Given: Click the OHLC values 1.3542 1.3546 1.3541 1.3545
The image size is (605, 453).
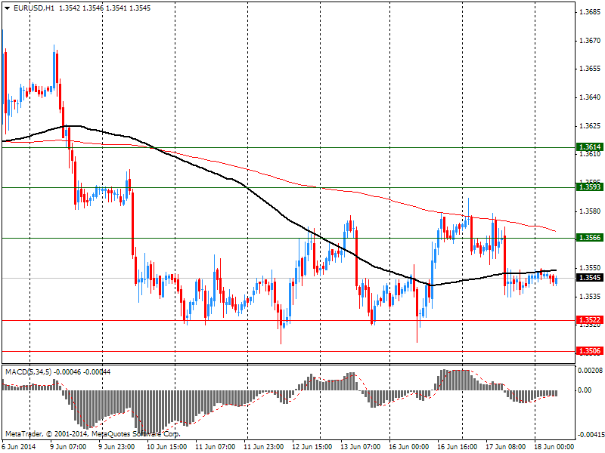Looking at the screenshot, I should click(104, 8).
